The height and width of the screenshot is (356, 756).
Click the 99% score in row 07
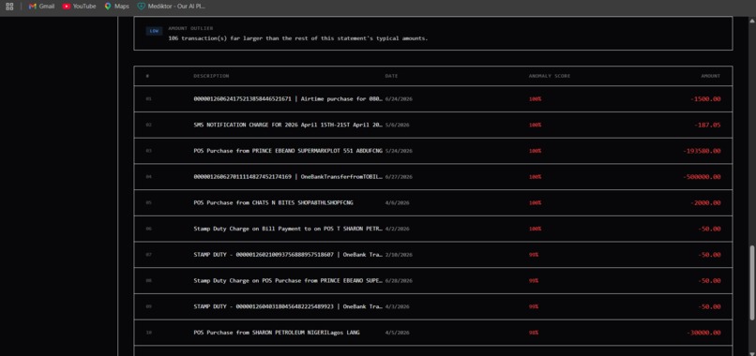(x=534, y=255)
